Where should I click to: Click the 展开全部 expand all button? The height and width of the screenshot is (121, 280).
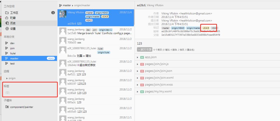(x=145, y=50)
